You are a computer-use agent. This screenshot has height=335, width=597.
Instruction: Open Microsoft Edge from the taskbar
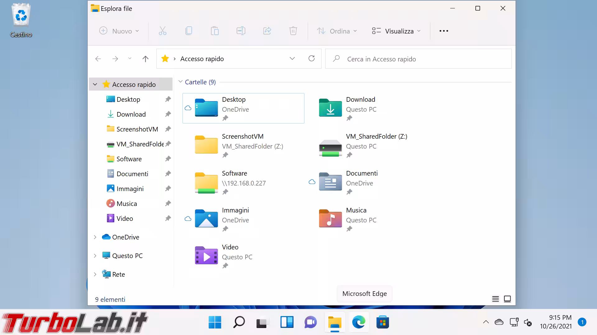coord(359,322)
